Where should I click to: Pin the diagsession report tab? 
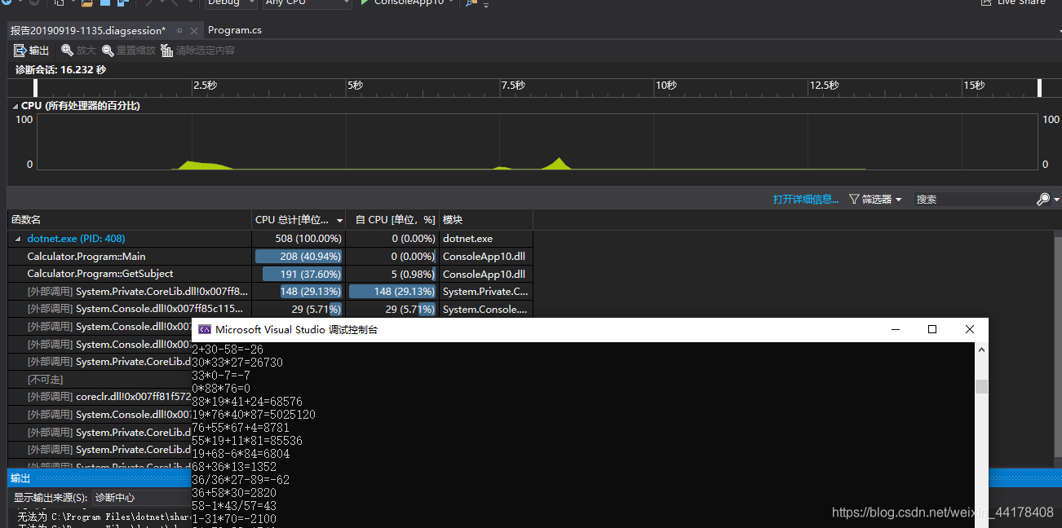click(x=179, y=31)
